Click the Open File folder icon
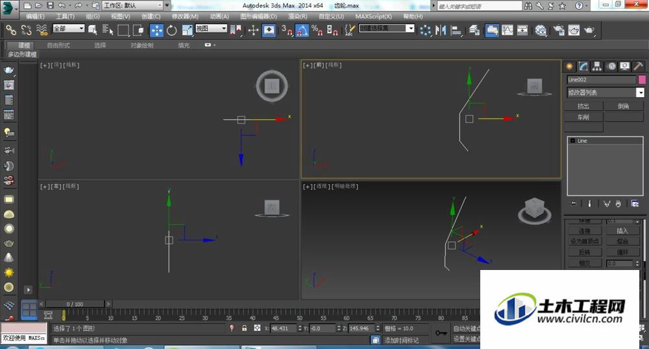The image size is (649, 349). [x=38, y=5]
